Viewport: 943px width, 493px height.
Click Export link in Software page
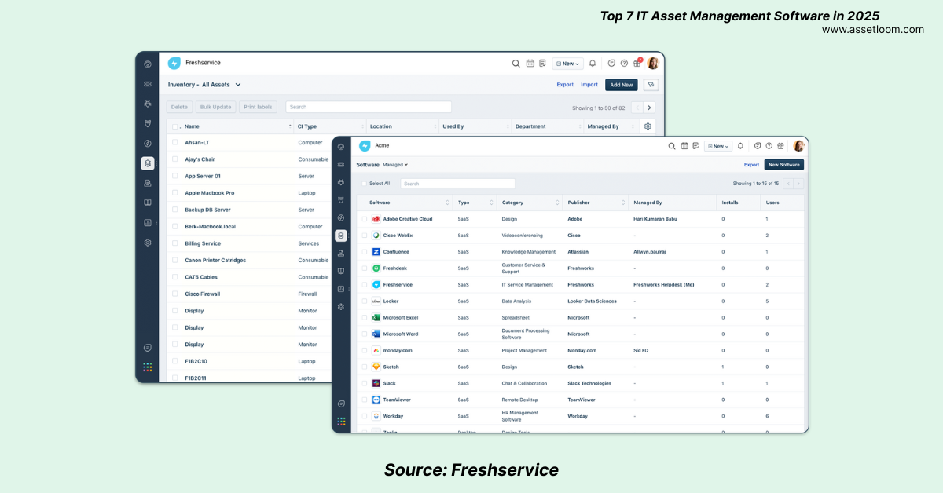pyautogui.click(x=751, y=165)
